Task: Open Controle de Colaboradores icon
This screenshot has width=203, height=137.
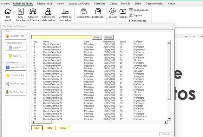Action: pos(48,15)
